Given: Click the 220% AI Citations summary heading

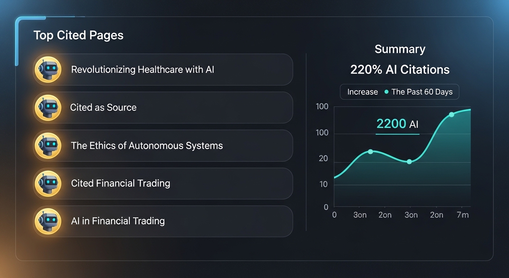Looking at the screenshot, I should 400,69.
